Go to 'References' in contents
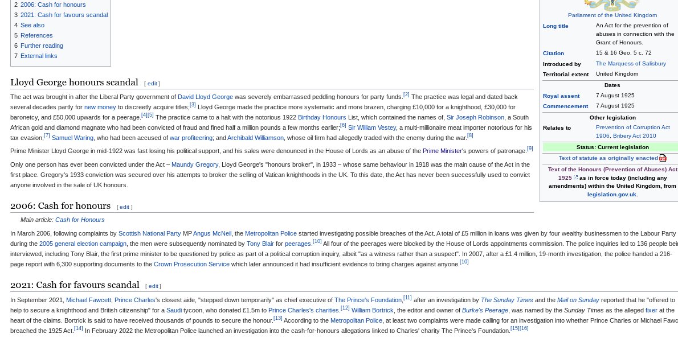Image resolution: width=678 pixels, height=342 pixels. pyautogui.click(x=36, y=35)
